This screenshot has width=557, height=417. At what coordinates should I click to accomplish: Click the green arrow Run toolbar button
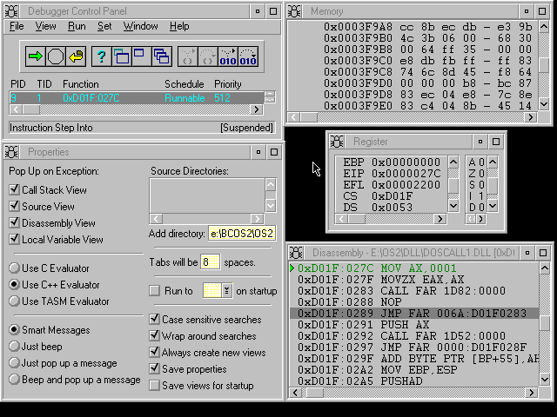[x=36, y=56]
